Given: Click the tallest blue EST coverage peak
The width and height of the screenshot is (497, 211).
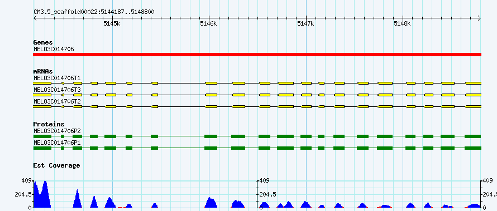Looking at the screenshot, I should coord(45,194).
